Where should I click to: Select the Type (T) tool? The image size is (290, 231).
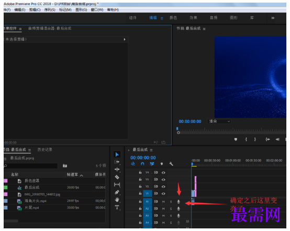(x=117, y=207)
